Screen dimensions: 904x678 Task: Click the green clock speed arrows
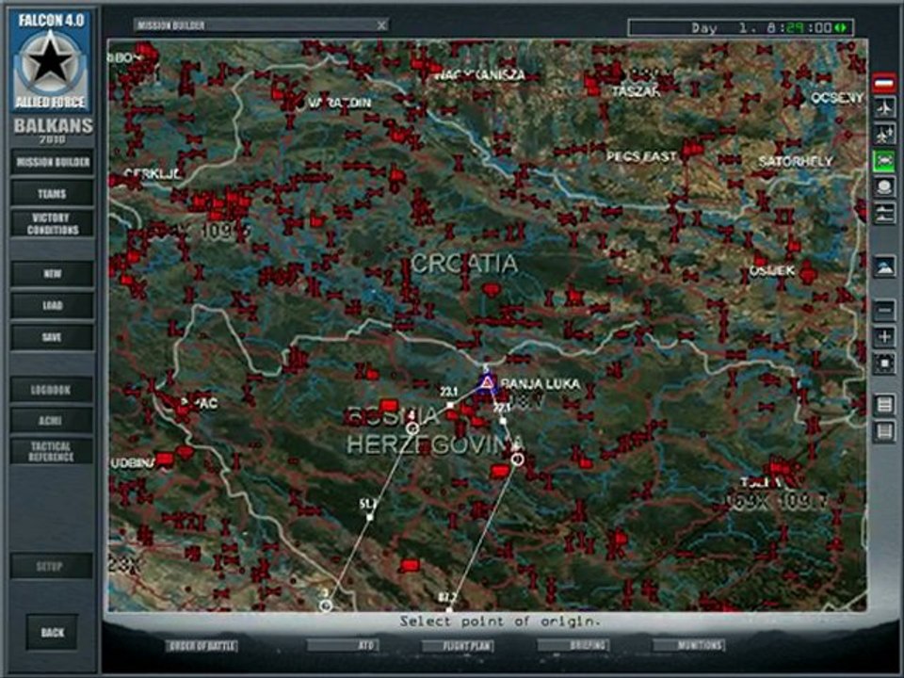pyautogui.click(x=841, y=27)
